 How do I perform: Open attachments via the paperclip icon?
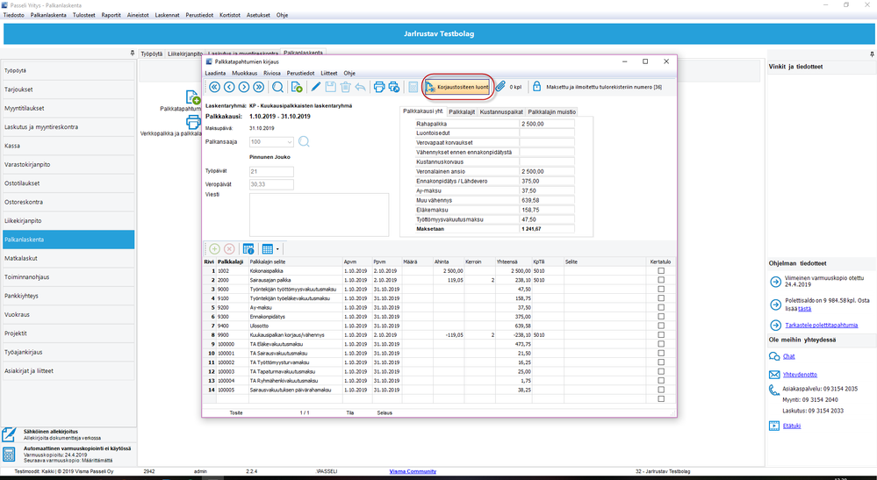[500, 87]
